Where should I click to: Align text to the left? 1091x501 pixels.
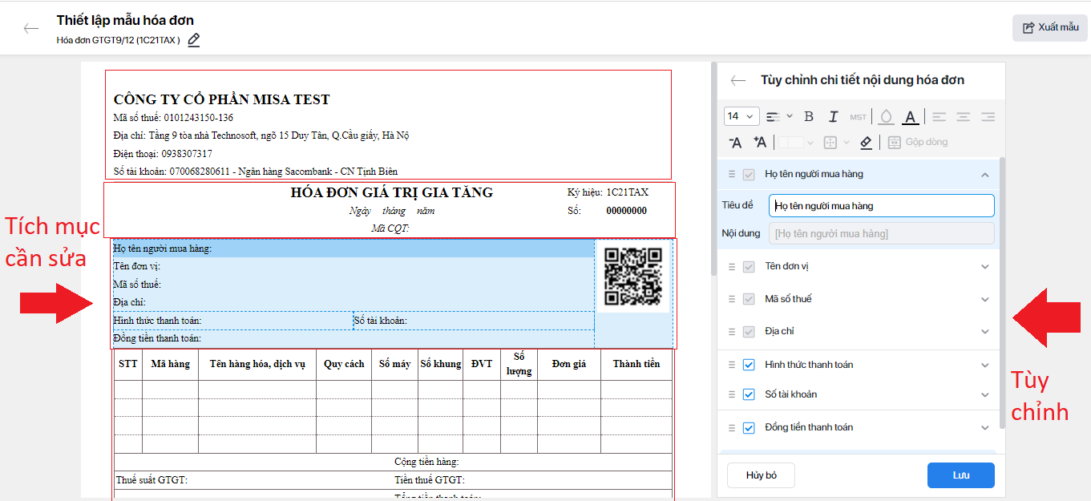pyautogui.click(x=939, y=116)
